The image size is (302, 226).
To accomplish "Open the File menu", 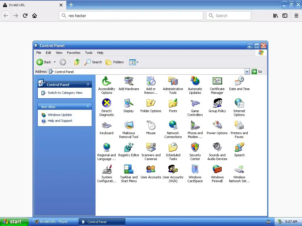I will coord(39,53).
